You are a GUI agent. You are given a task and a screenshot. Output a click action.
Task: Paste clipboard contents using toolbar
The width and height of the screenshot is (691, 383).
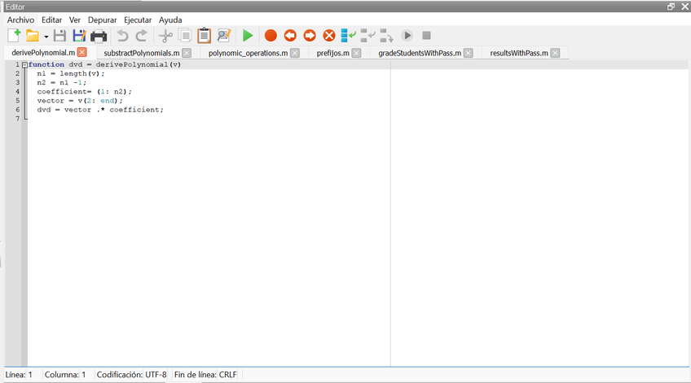(x=205, y=36)
